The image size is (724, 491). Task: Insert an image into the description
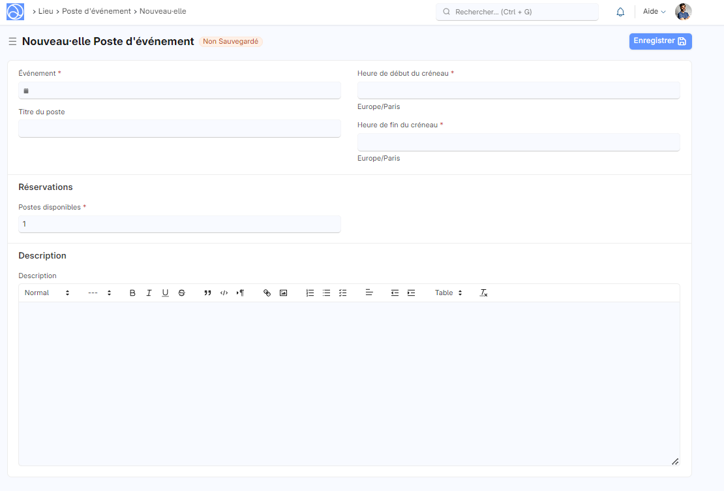point(283,293)
